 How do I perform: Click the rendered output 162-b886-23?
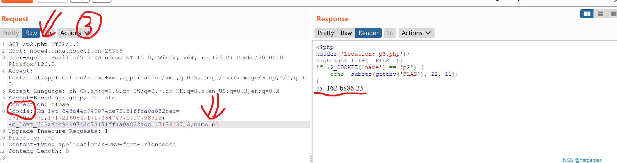[345, 88]
